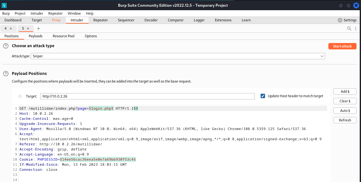Switch to the Target tab
Screen dimensions: 361x182
[36, 20]
